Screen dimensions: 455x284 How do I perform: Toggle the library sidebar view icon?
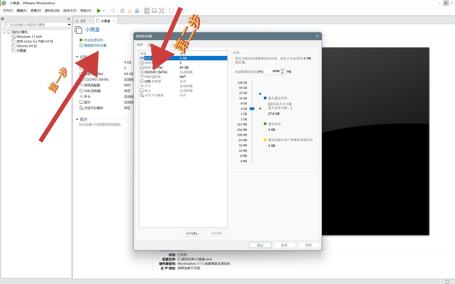(147, 11)
